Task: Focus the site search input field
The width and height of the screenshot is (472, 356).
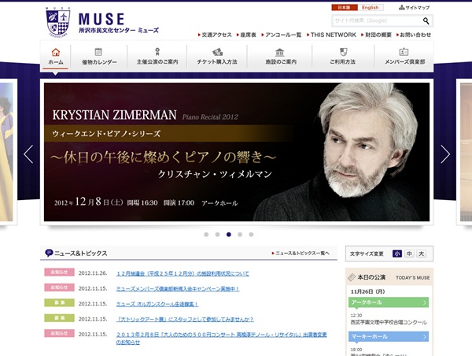Action: click(x=376, y=20)
